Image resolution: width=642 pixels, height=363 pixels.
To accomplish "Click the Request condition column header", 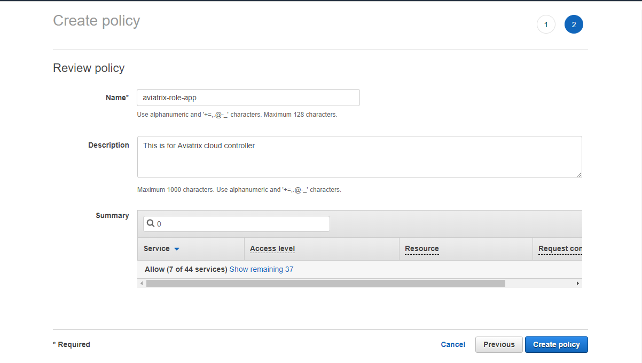I will 559,248.
